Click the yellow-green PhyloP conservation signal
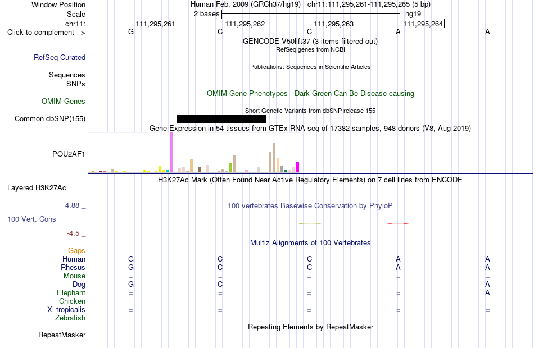The width and height of the screenshot is (534, 348). point(310,223)
